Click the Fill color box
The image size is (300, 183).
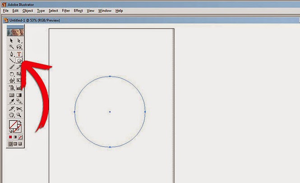(x=13, y=125)
